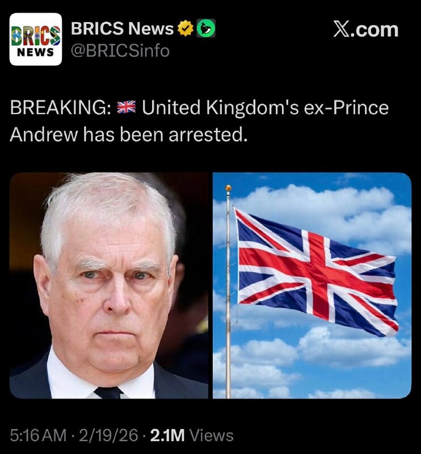Click the 2/19/26 post date
The height and width of the screenshot is (454, 421).
(x=108, y=435)
